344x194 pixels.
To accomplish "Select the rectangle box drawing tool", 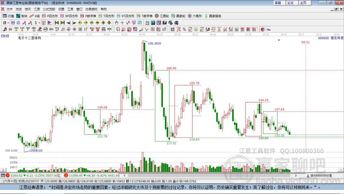I will click(118, 29).
